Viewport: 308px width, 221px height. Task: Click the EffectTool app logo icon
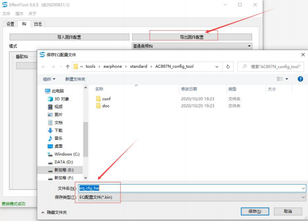4,4
